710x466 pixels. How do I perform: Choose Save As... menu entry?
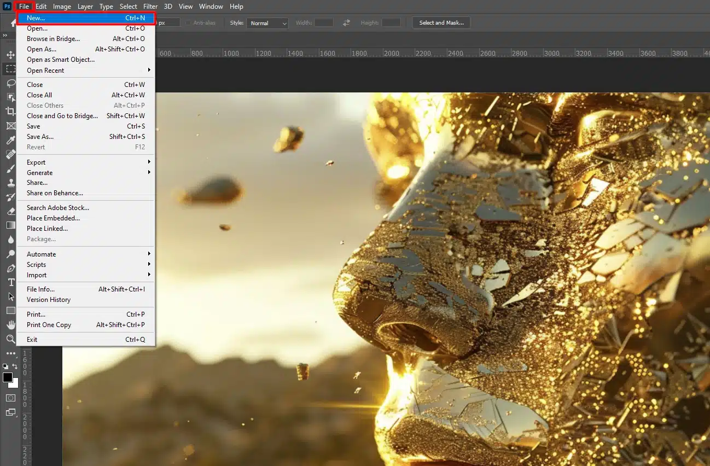pyautogui.click(x=86, y=137)
